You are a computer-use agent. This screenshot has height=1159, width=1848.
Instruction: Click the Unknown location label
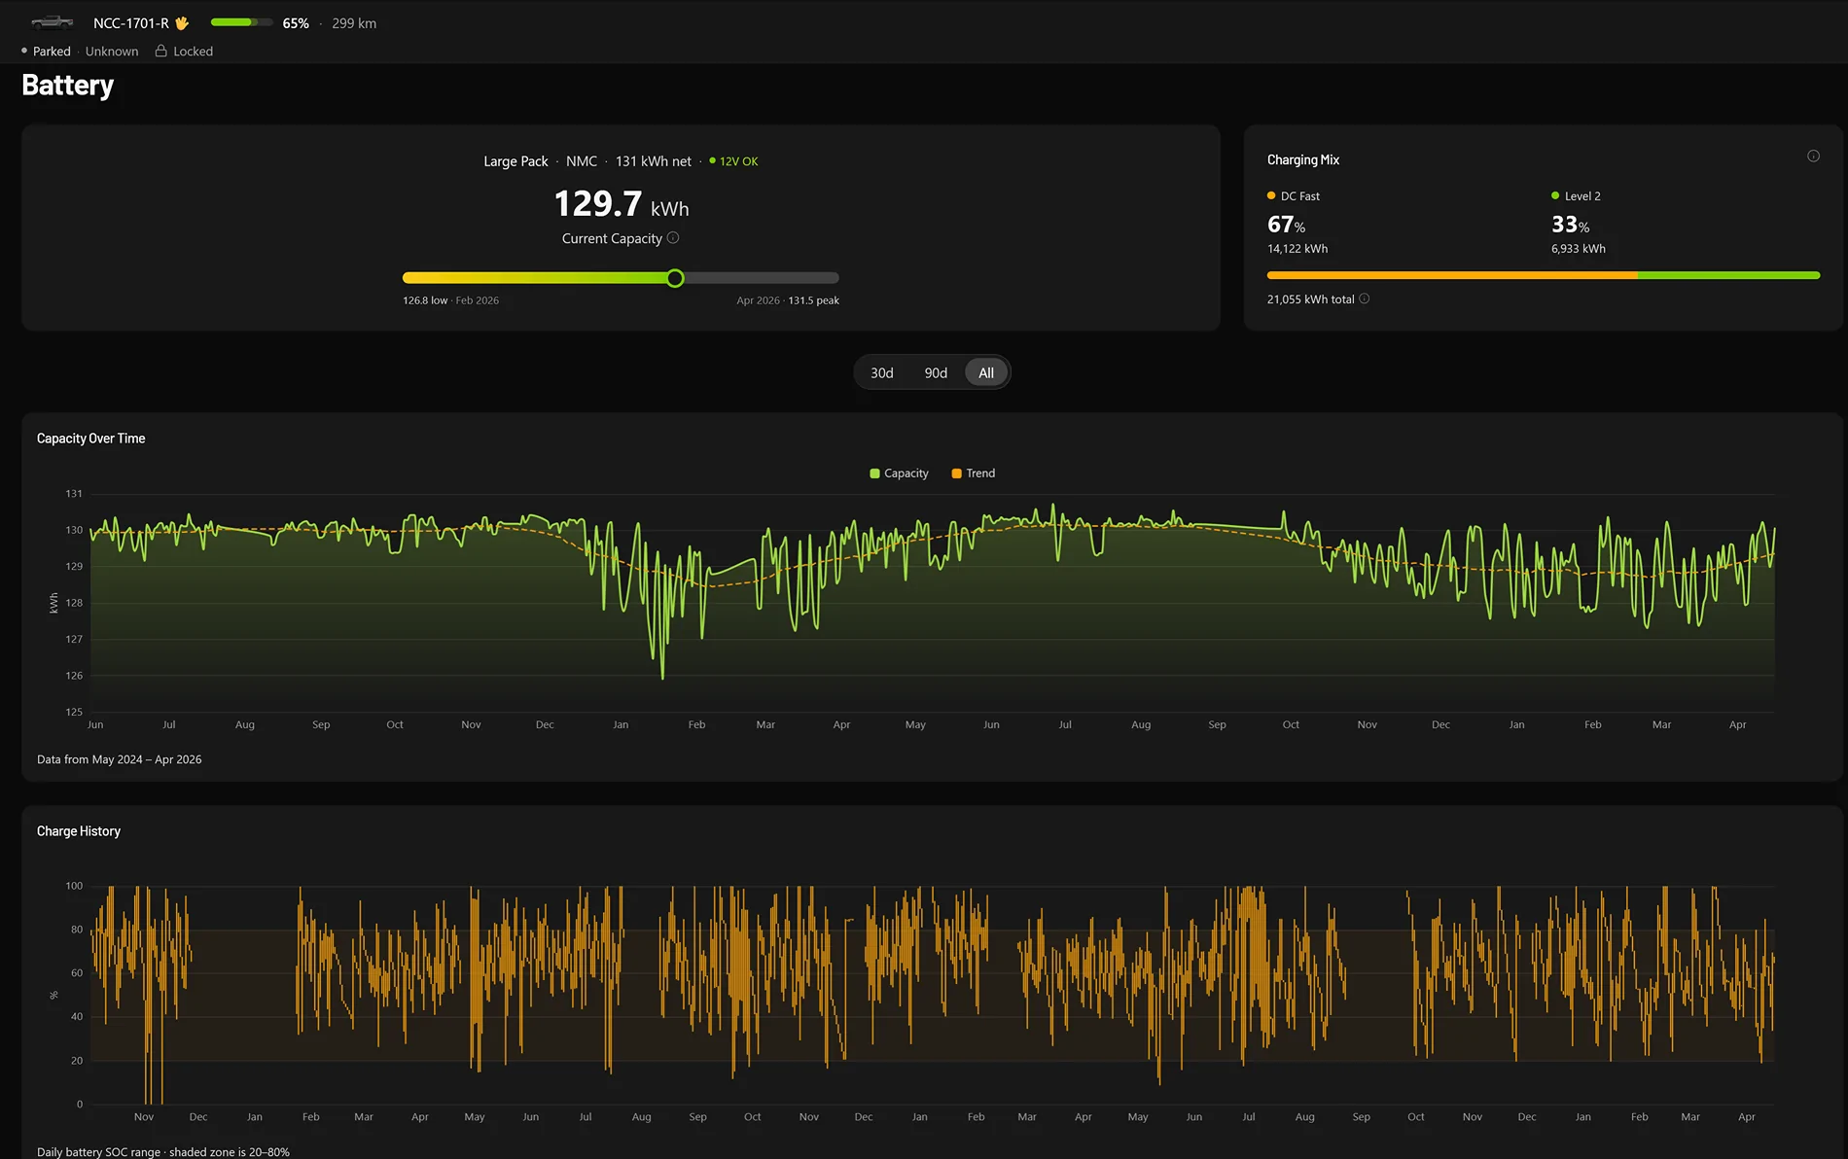tap(112, 51)
